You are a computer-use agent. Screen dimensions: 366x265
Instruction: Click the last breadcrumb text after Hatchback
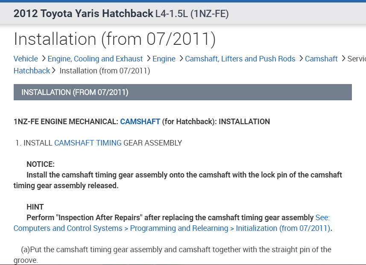pyautogui.click(x=105, y=70)
